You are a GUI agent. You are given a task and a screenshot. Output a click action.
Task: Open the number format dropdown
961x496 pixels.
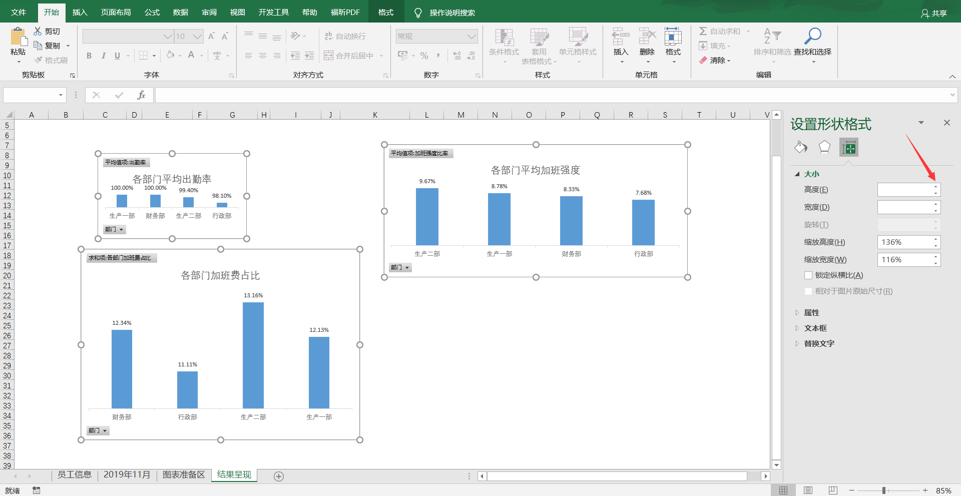click(471, 36)
